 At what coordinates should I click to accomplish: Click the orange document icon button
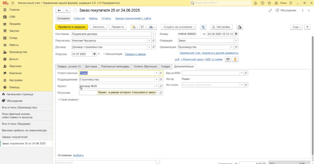(235, 60)
